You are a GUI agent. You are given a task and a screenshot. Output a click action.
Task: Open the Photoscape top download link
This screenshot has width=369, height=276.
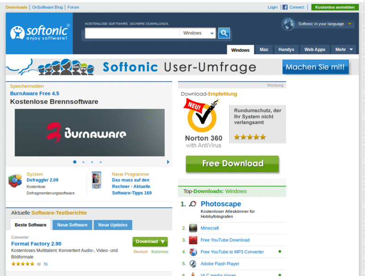(x=221, y=204)
